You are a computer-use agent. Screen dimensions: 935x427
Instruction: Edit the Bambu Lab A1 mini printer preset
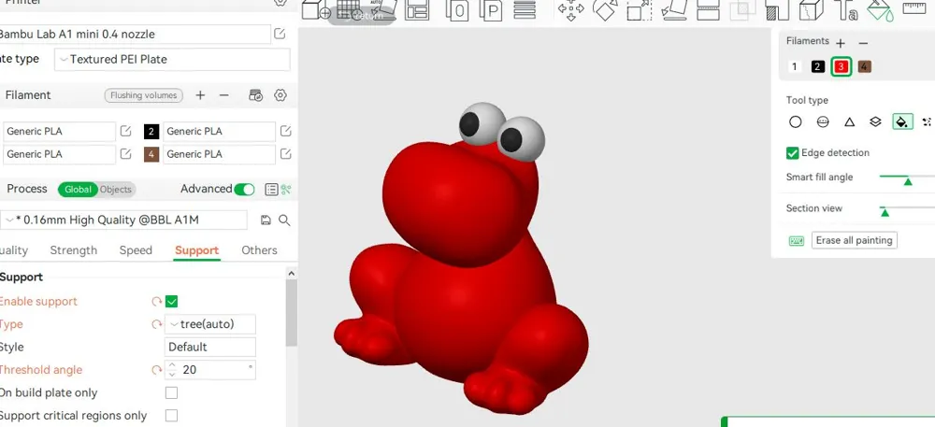point(279,34)
